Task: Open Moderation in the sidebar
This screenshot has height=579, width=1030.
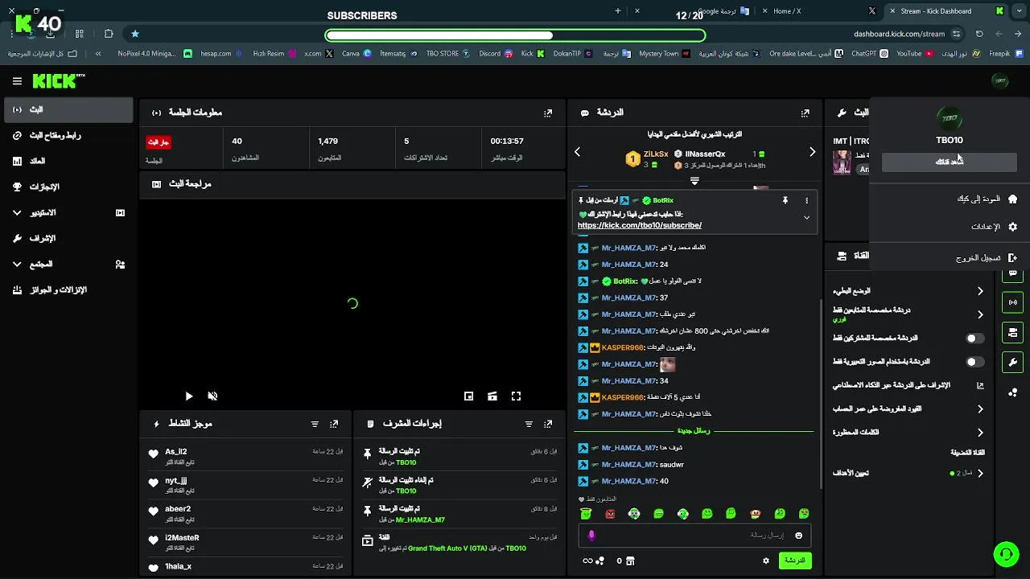Action: tap(68, 238)
